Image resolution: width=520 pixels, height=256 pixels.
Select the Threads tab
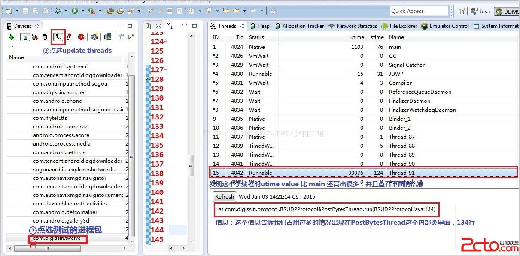coord(227,26)
